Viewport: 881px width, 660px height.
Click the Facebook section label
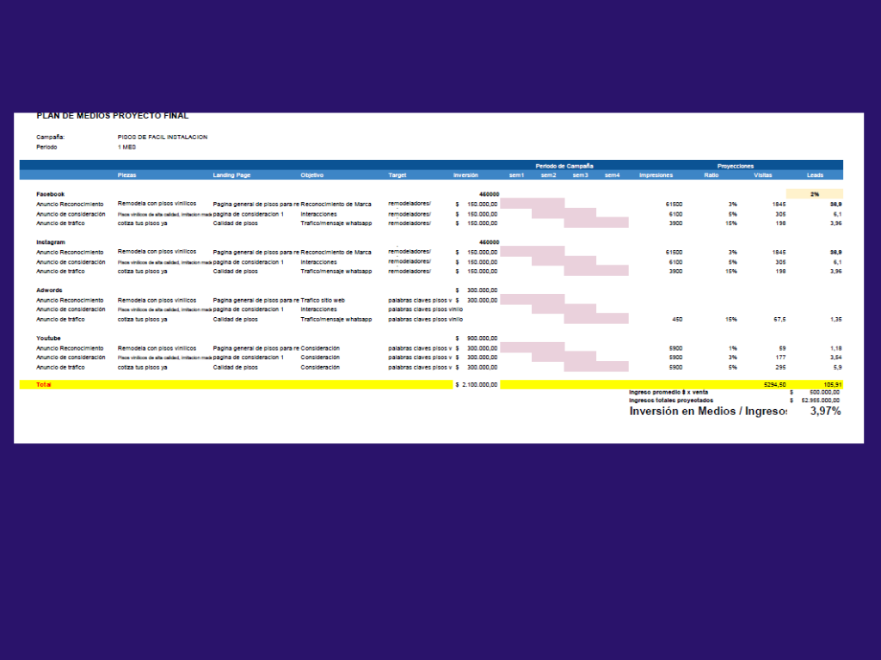coord(51,194)
